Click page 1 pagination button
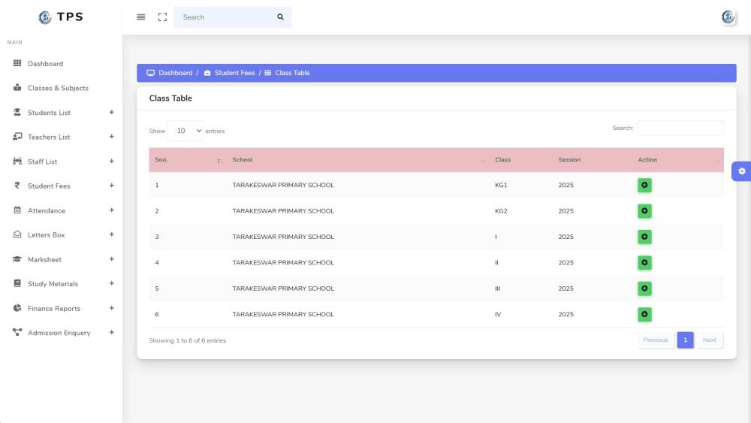This screenshot has width=751, height=423. (685, 340)
